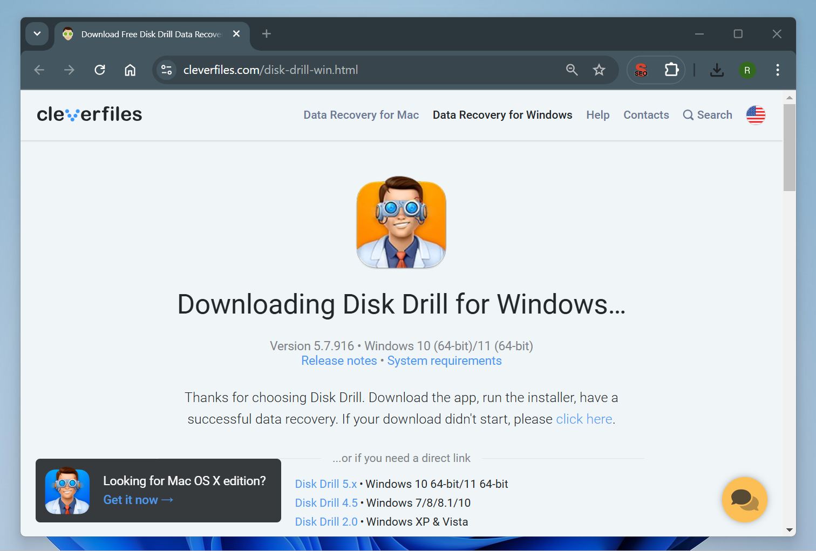Click the "click here" download link
Screen dimensions: 816x551
pyautogui.click(x=584, y=419)
